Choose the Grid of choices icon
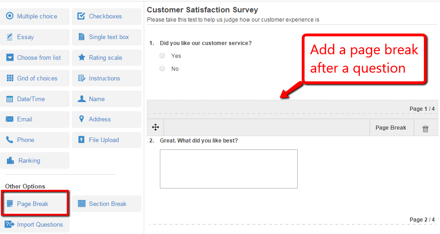Viewport: 440px width, 234px height. tap(10, 78)
